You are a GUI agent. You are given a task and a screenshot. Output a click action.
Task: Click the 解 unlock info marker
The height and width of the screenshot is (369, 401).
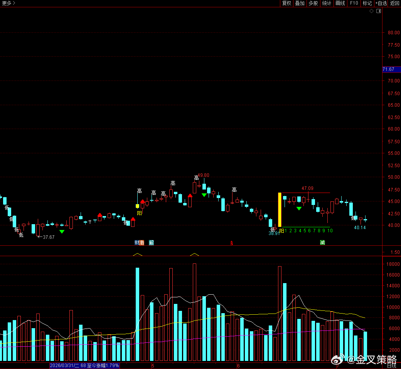152,243
